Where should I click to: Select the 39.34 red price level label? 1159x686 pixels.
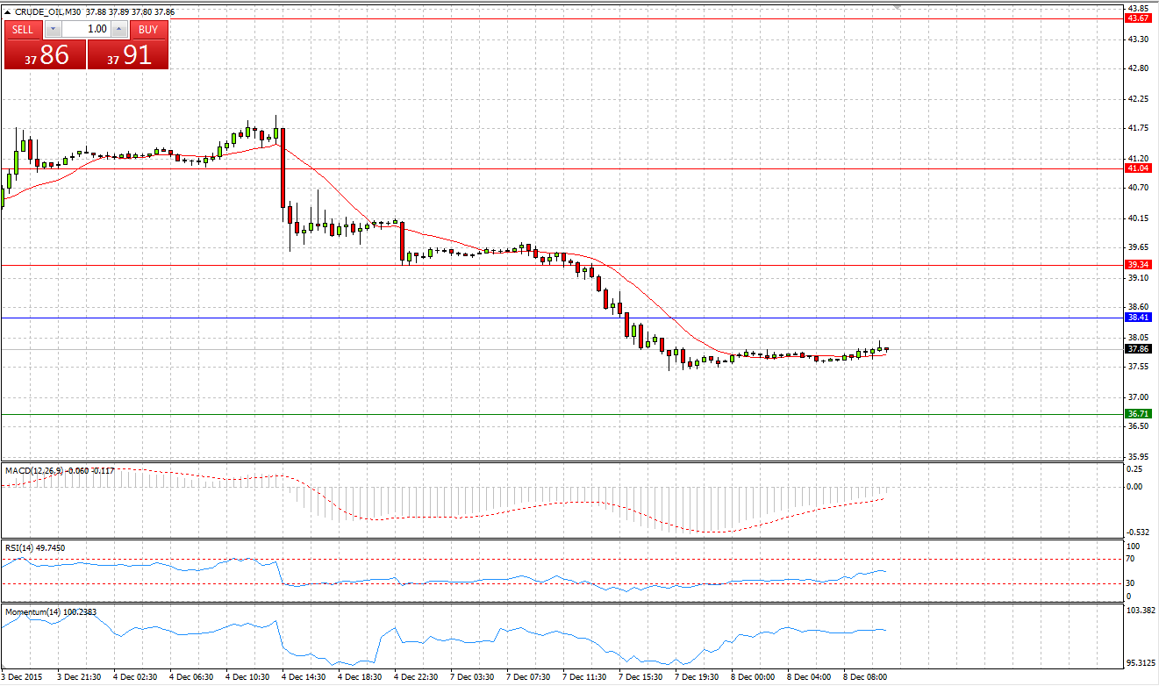[1138, 264]
